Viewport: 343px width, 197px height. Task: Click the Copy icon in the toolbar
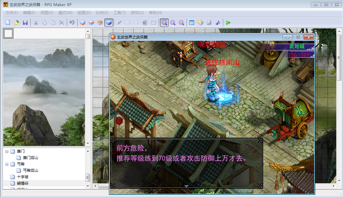coord(44,23)
